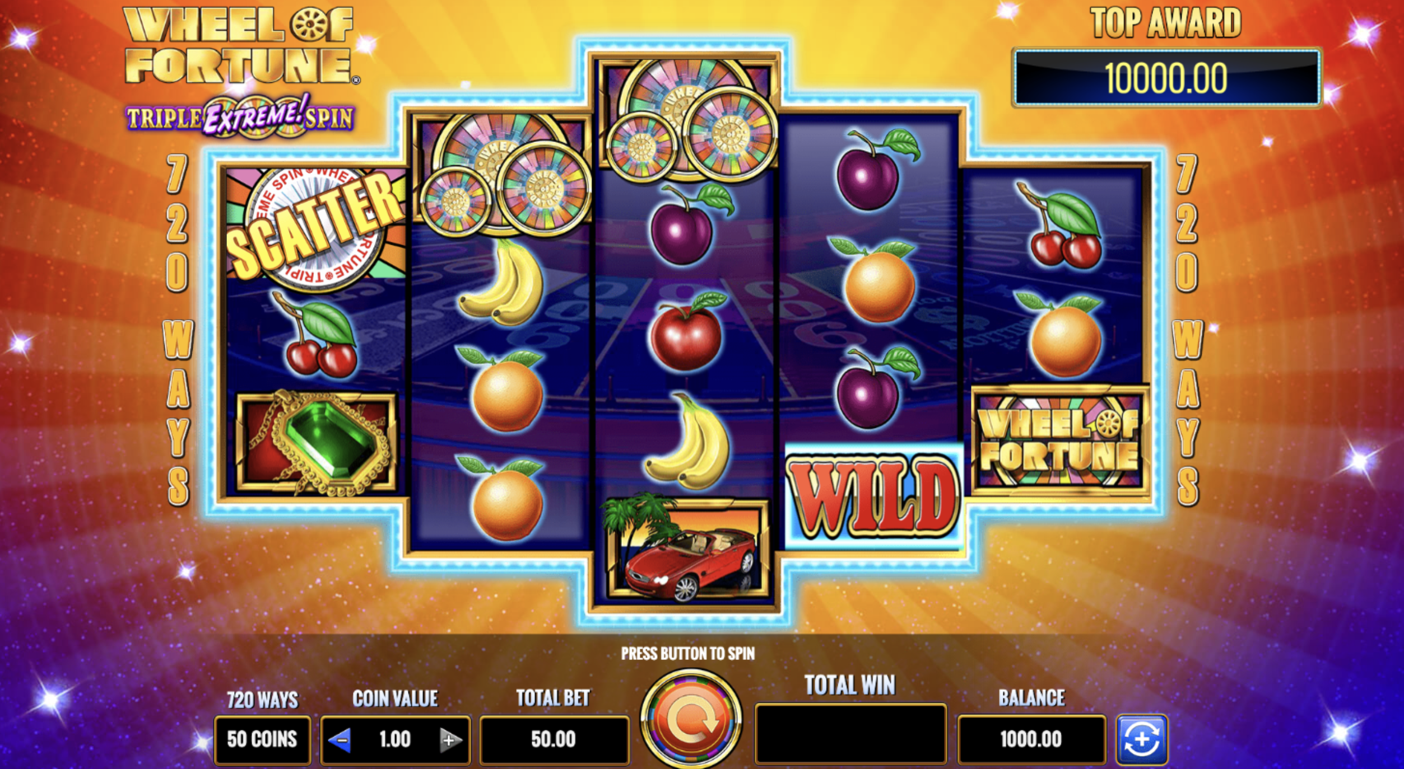Click the Scatter symbol on first reel
This screenshot has width=1404, height=769.
[315, 228]
